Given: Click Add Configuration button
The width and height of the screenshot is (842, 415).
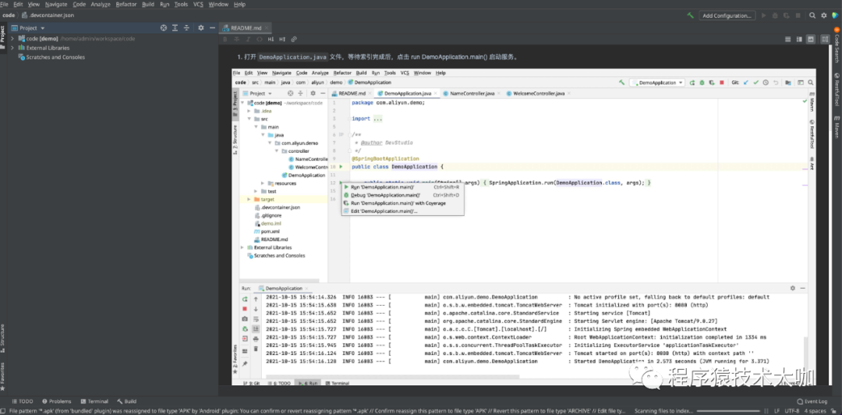Looking at the screenshot, I should tap(727, 16).
